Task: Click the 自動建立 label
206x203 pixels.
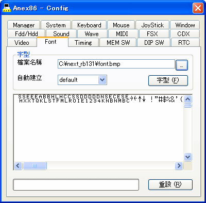Action: [29, 78]
